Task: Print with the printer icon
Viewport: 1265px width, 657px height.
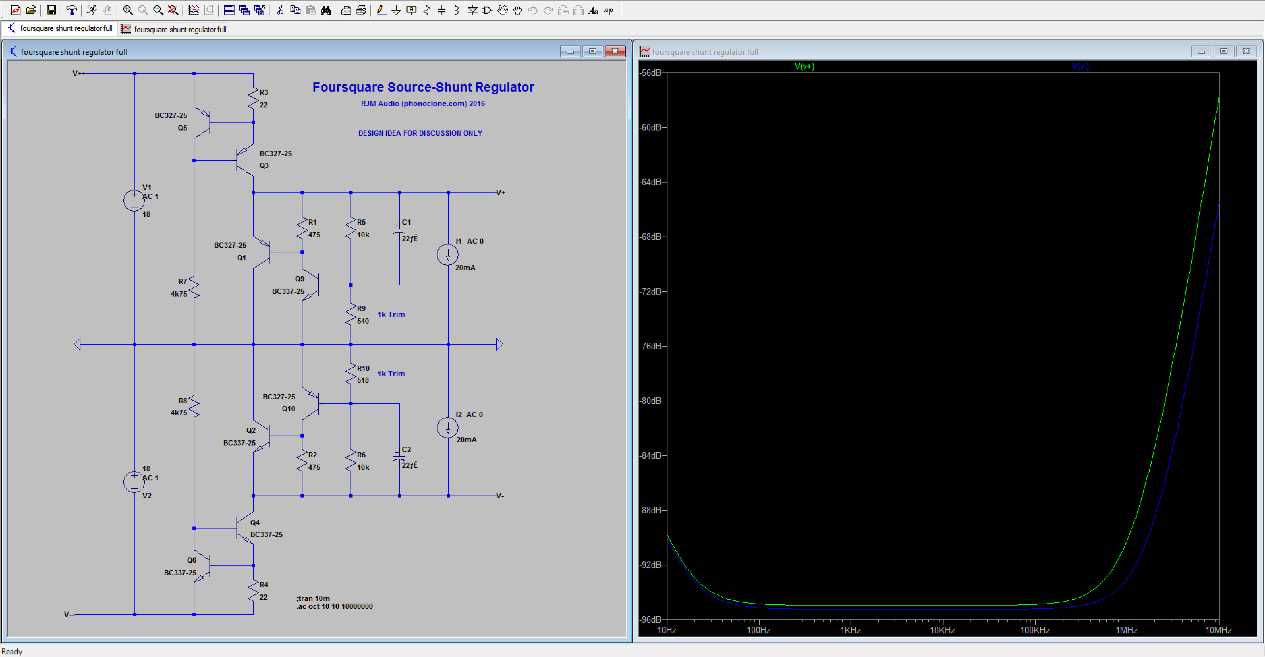Action: click(361, 10)
